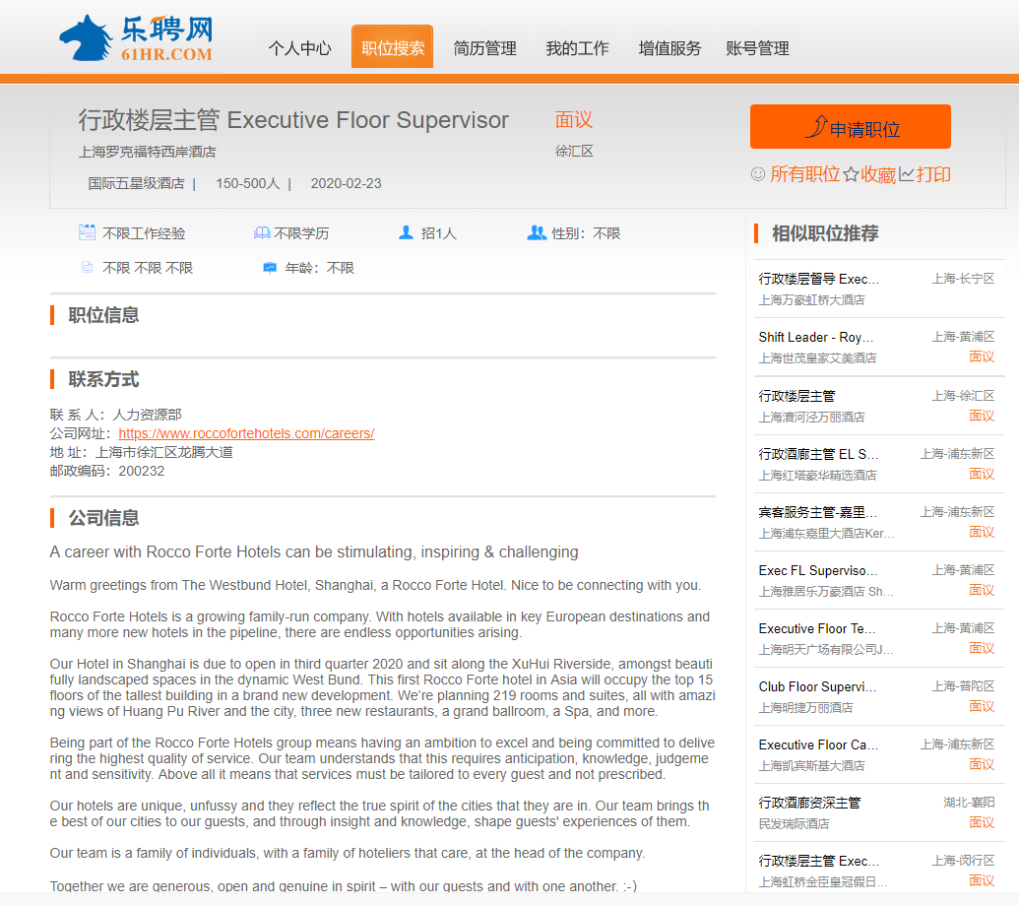Open similar job Shift Leader - Roy...

click(817, 337)
